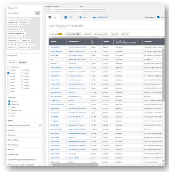Sort table by End Date column
Image resolution: width=169 pixels, height=172 pixels.
click(x=110, y=41)
